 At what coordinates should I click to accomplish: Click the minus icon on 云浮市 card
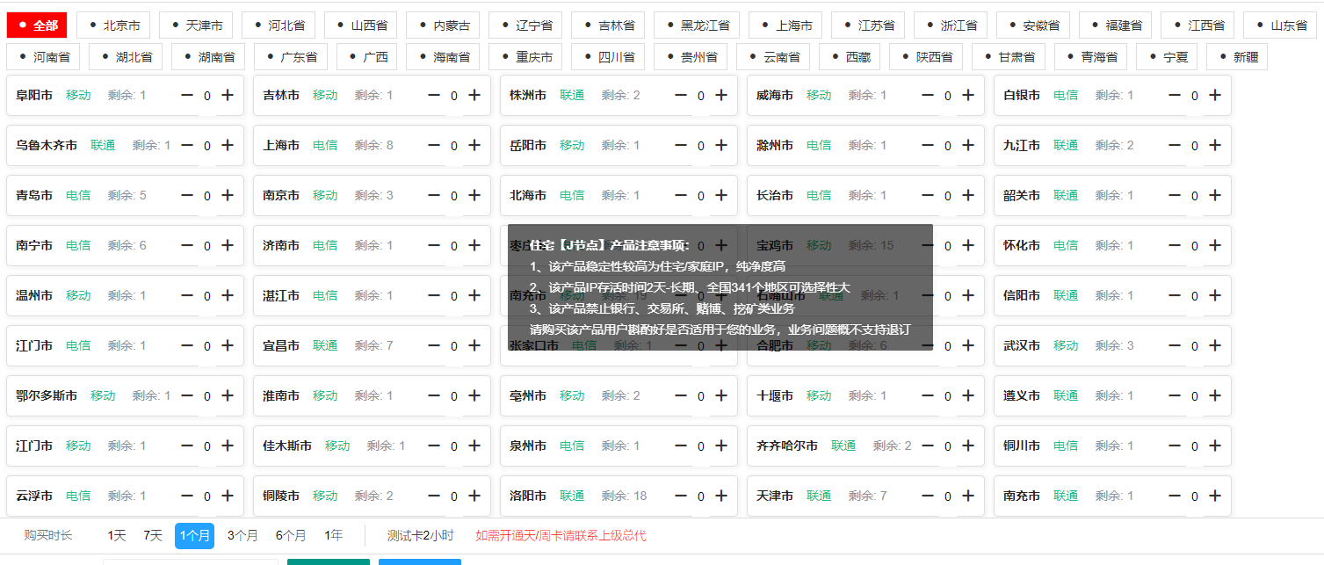pyautogui.click(x=185, y=496)
